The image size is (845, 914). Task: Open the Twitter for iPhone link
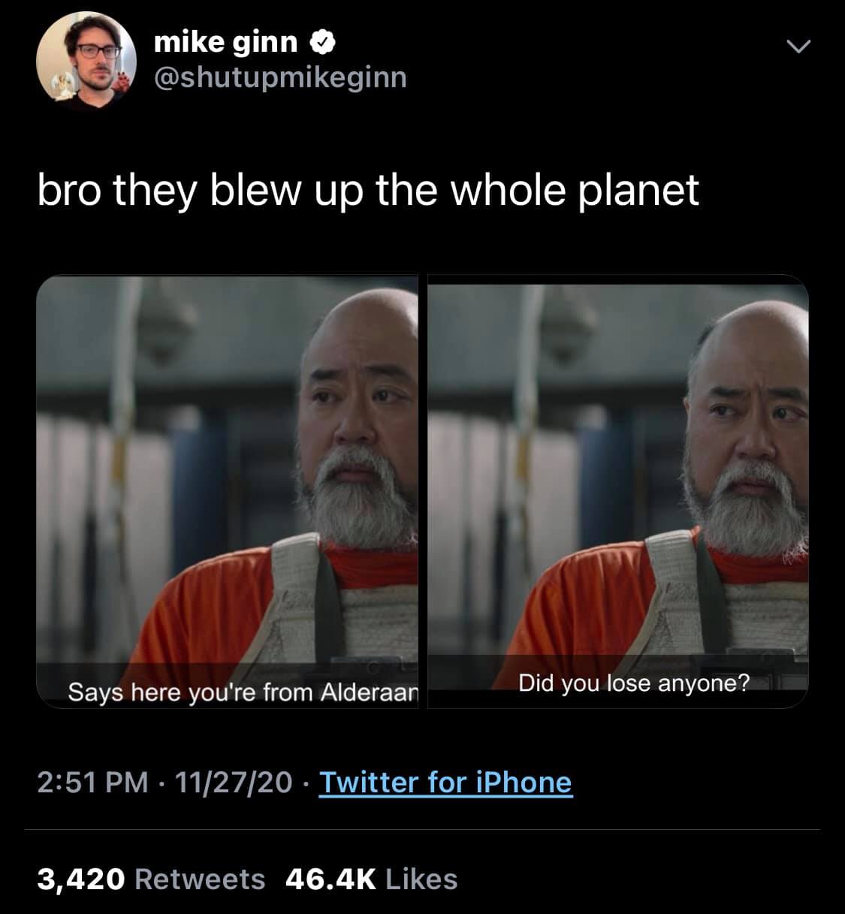pos(445,783)
